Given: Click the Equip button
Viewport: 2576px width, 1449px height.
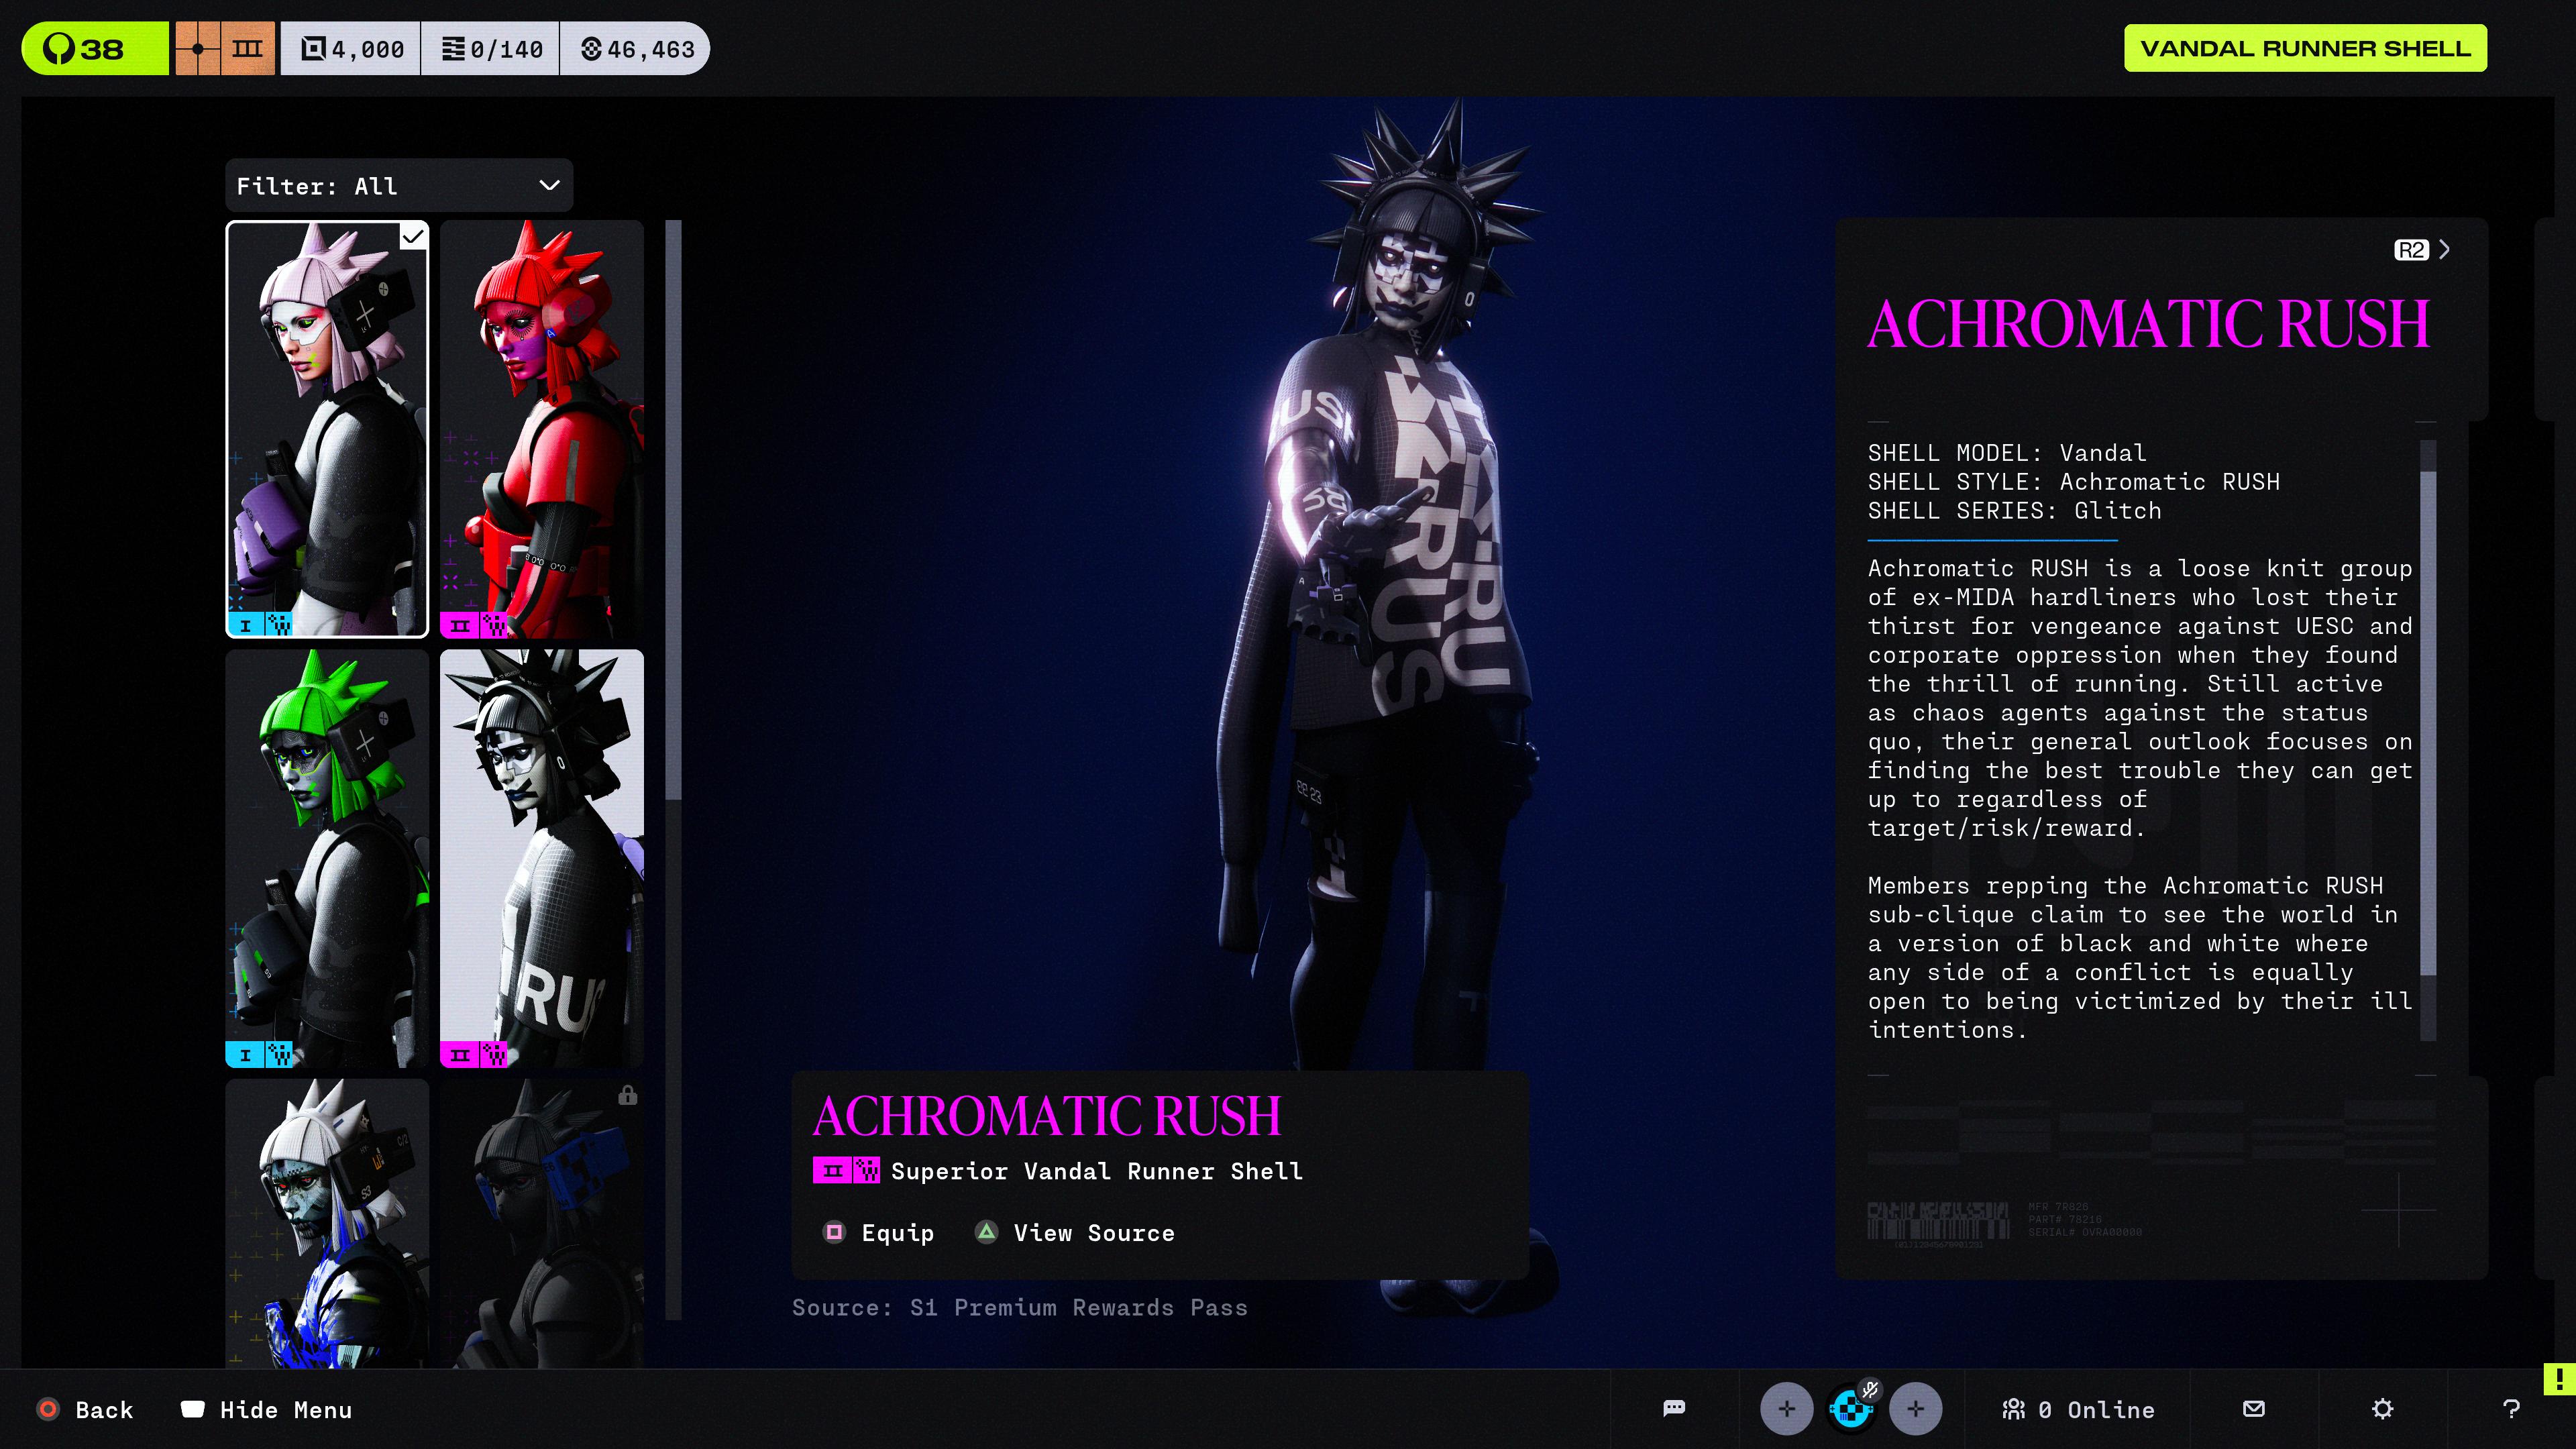Looking at the screenshot, I should coord(879,1233).
